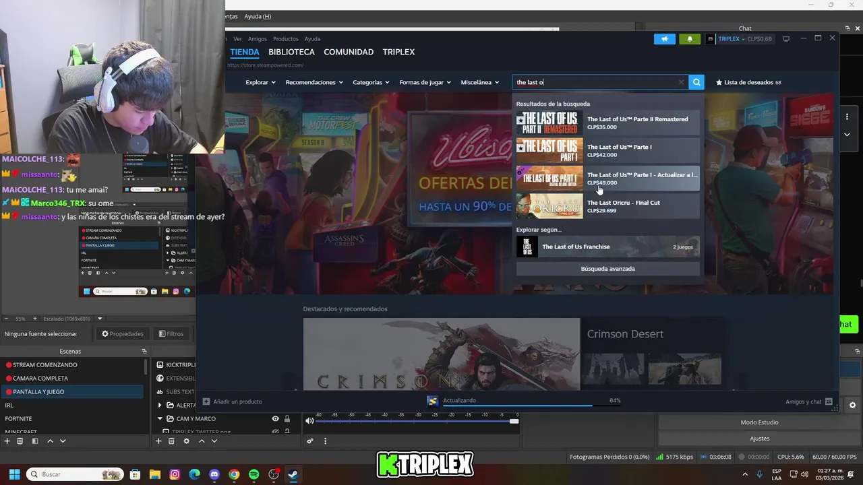Open Instagram from the taskbar
863x485 pixels.
point(175,474)
